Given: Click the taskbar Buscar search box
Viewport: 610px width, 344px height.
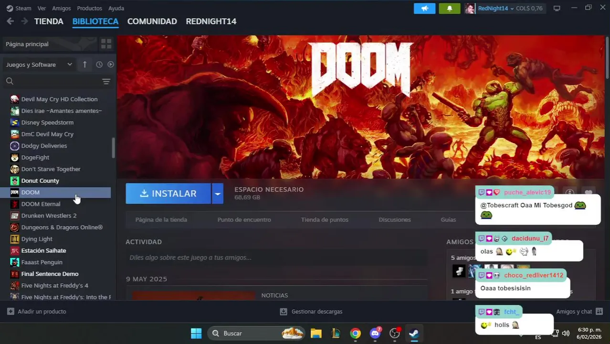Looking at the screenshot, I should point(256,333).
